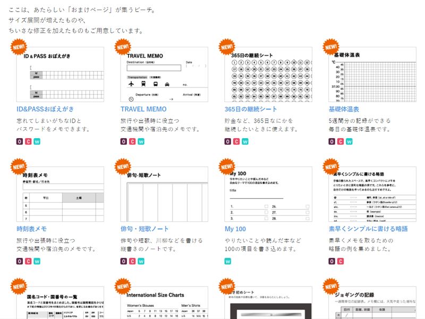The image size is (425, 319).
Task: Click the text 忘れてしまいがちなIDと
Action: point(49,121)
